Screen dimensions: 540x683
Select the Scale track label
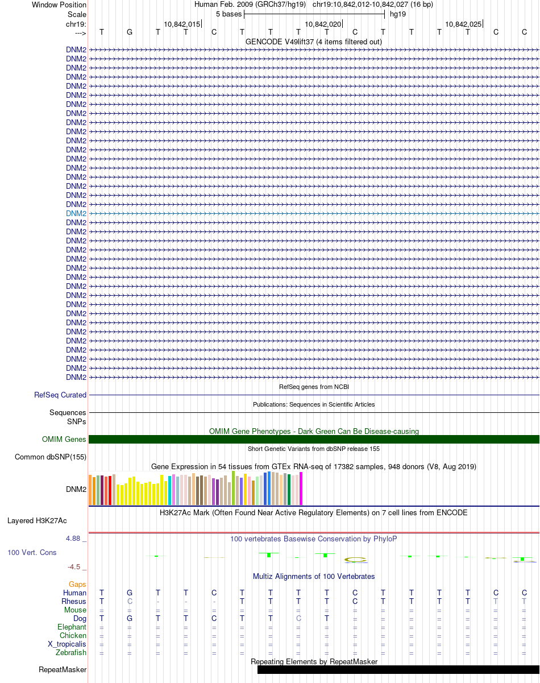(x=77, y=14)
